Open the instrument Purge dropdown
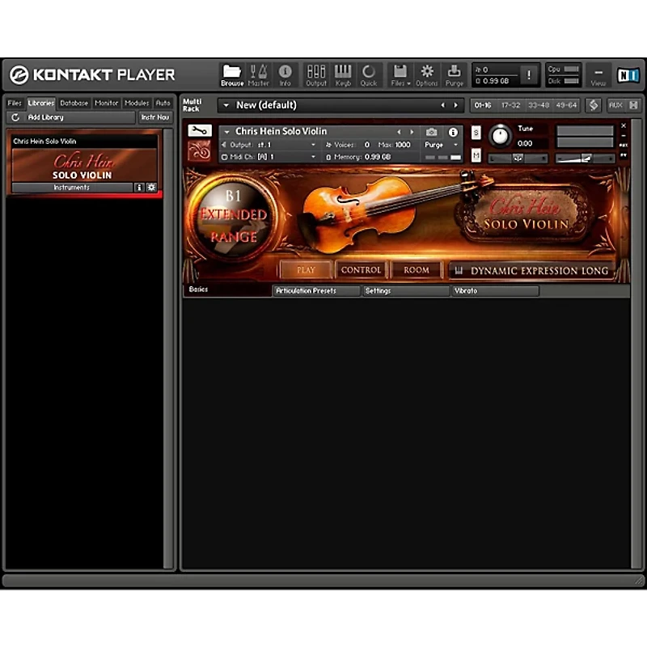647x647 pixels. pyautogui.click(x=441, y=145)
